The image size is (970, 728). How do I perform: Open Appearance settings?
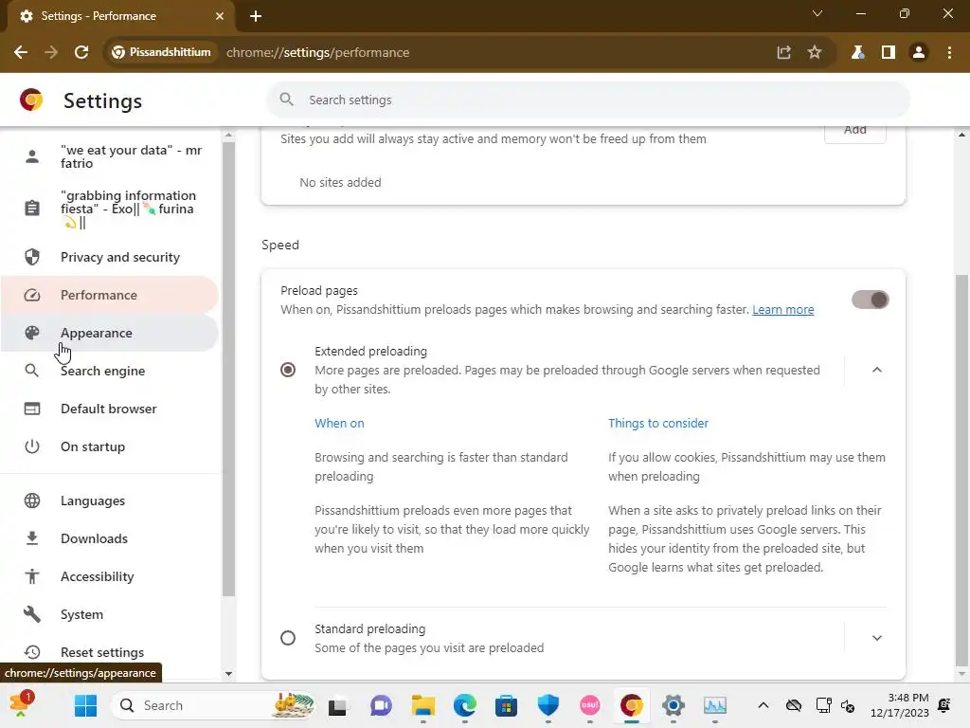110,333
